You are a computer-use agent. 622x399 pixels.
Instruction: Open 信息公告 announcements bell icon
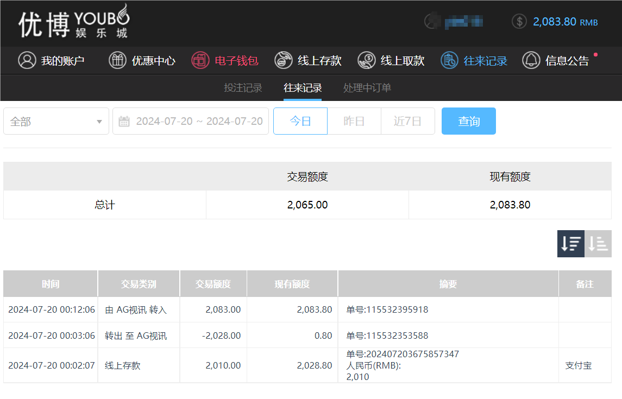(531, 60)
